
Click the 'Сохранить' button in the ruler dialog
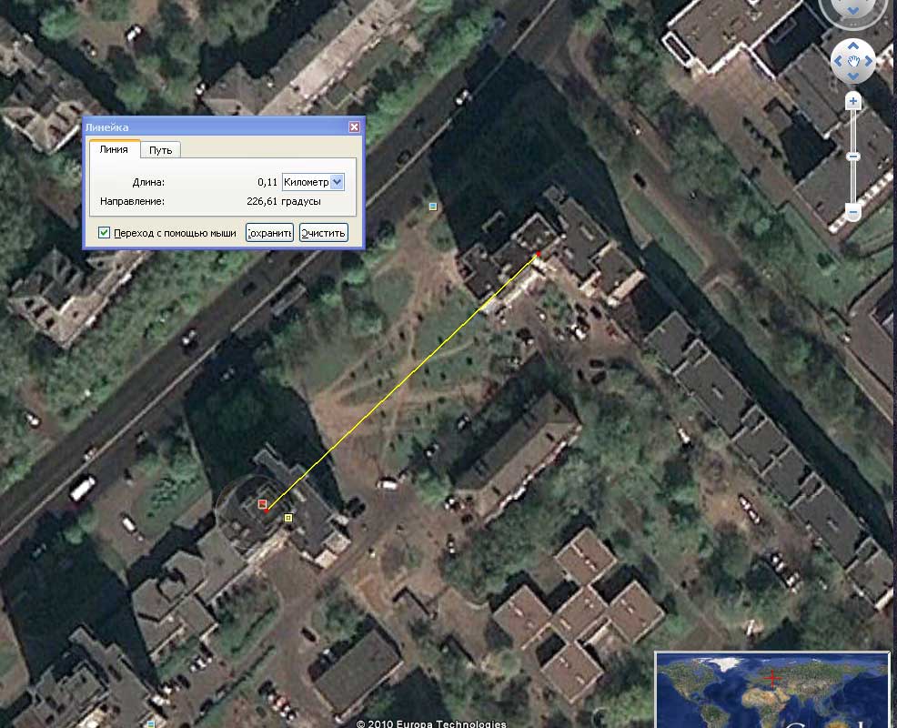coord(269,233)
